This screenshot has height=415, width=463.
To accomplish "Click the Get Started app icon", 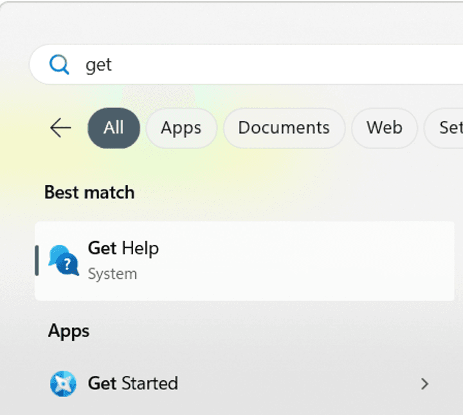I will tap(63, 384).
